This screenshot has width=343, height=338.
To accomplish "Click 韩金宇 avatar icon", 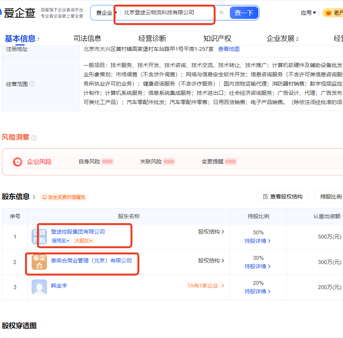I will 39,287.
